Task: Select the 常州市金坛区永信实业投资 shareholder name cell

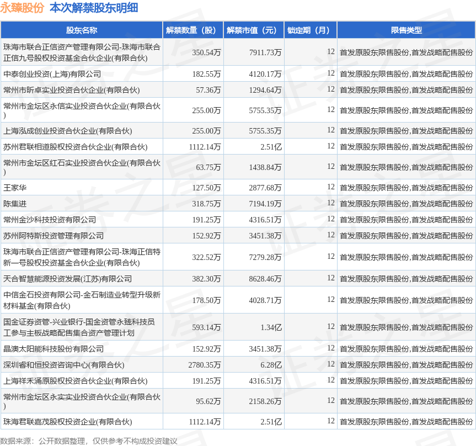Action: [x=82, y=110]
